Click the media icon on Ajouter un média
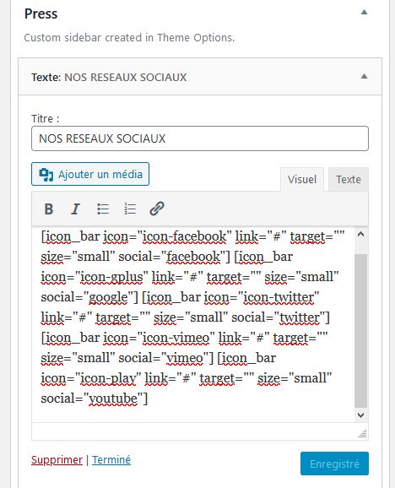 (46, 174)
